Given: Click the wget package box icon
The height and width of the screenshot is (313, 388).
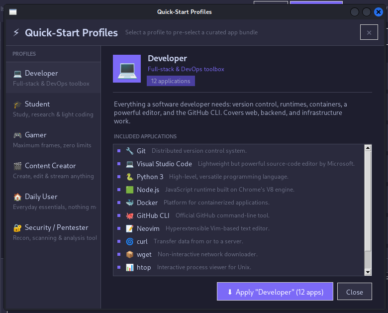Looking at the screenshot, I should (130, 254).
